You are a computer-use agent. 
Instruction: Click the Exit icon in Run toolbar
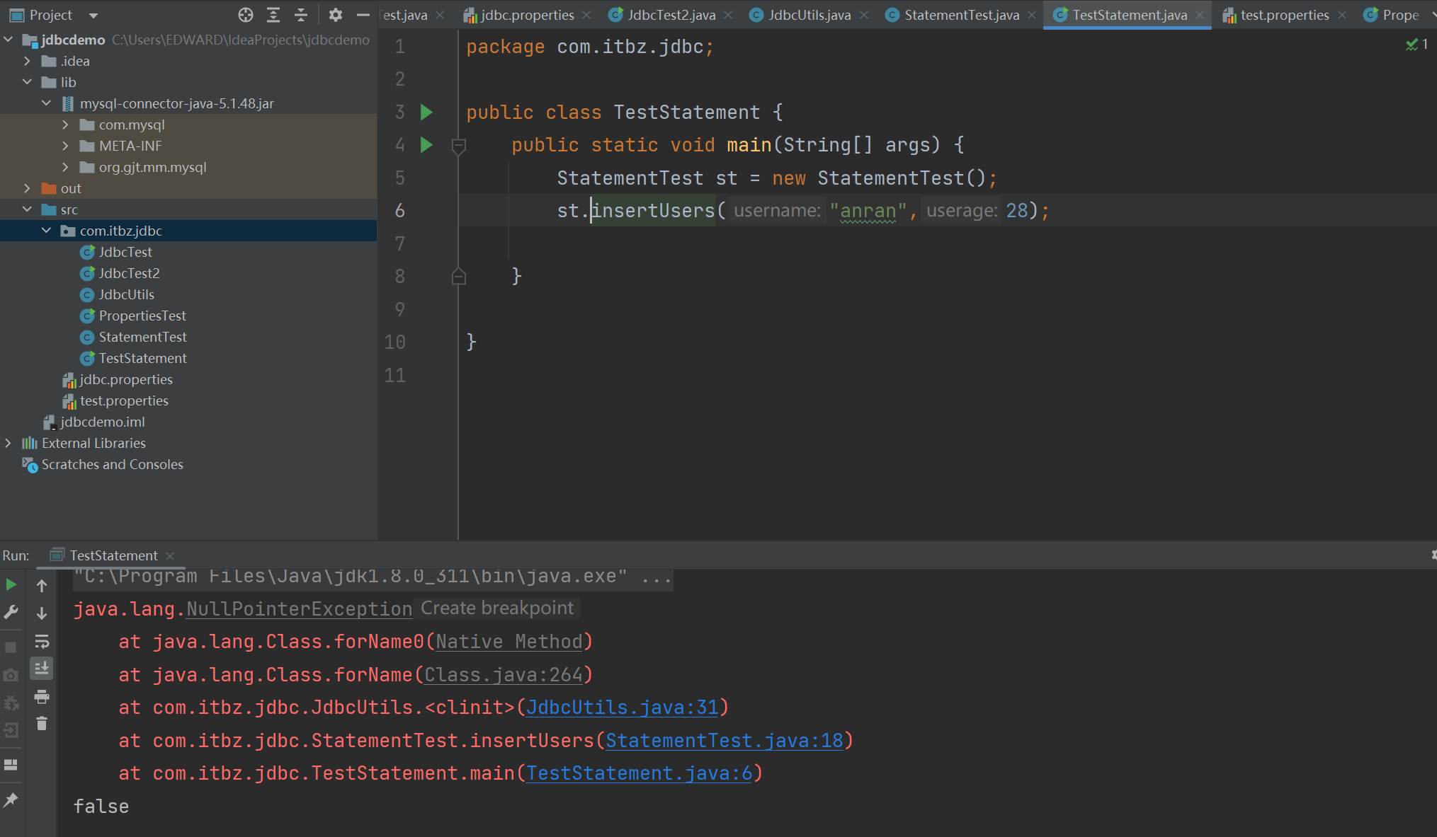(x=11, y=729)
